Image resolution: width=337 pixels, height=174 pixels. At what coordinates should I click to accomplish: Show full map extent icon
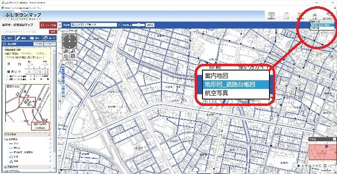tap(73, 56)
